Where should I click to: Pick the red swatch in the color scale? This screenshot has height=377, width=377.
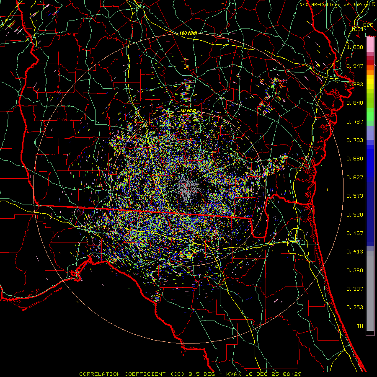[370, 63]
